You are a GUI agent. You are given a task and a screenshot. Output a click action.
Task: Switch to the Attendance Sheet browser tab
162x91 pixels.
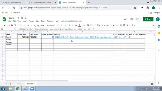(43, 3)
